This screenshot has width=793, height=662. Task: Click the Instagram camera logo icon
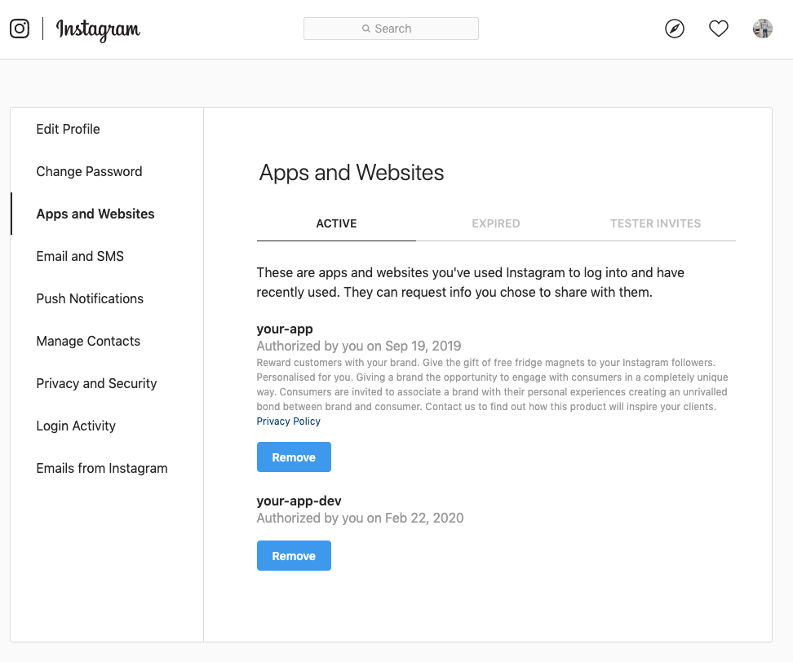point(20,29)
